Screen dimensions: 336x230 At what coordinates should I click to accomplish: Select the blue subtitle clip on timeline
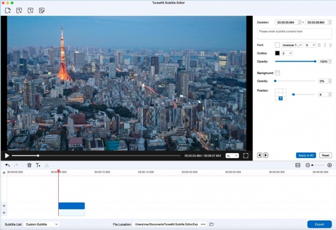tap(72, 206)
